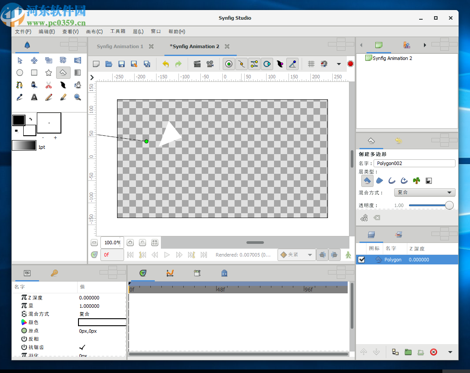Image resolution: width=470 pixels, height=373 pixels.
Task: Activate the Text tool
Action: pos(34,97)
